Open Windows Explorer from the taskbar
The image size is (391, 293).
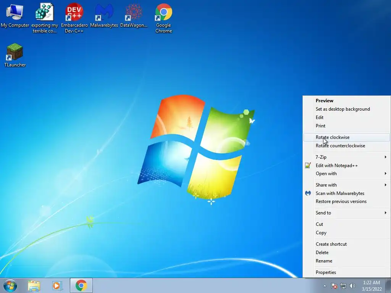[x=34, y=285]
